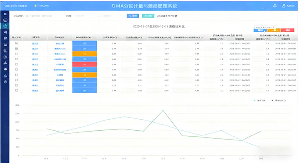Check the last table row's checkbox
This screenshot has height=163, width=298.
tap(17, 90)
